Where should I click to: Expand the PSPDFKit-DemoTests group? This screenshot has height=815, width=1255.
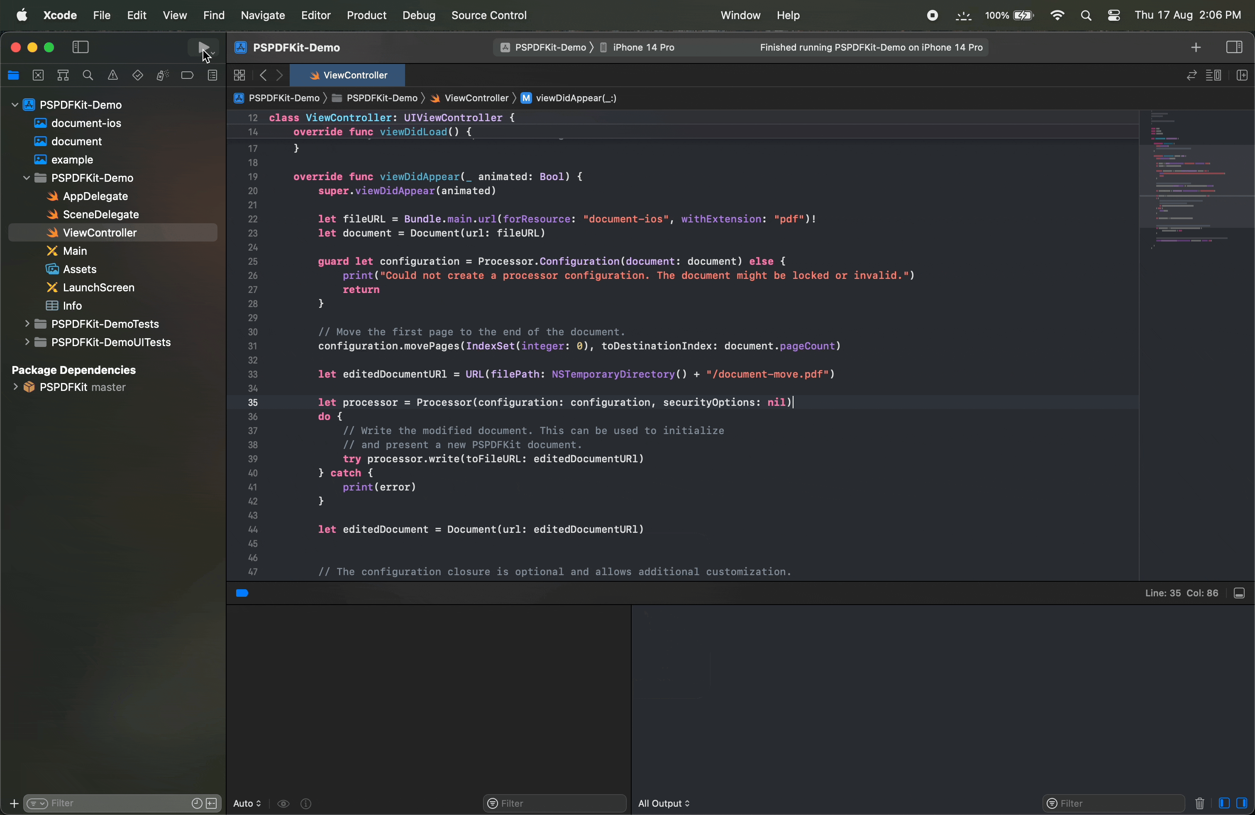(27, 324)
